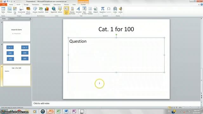Expand the Equation dropdown arrow
This screenshot has height=114, width=203.
pos(103,14)
